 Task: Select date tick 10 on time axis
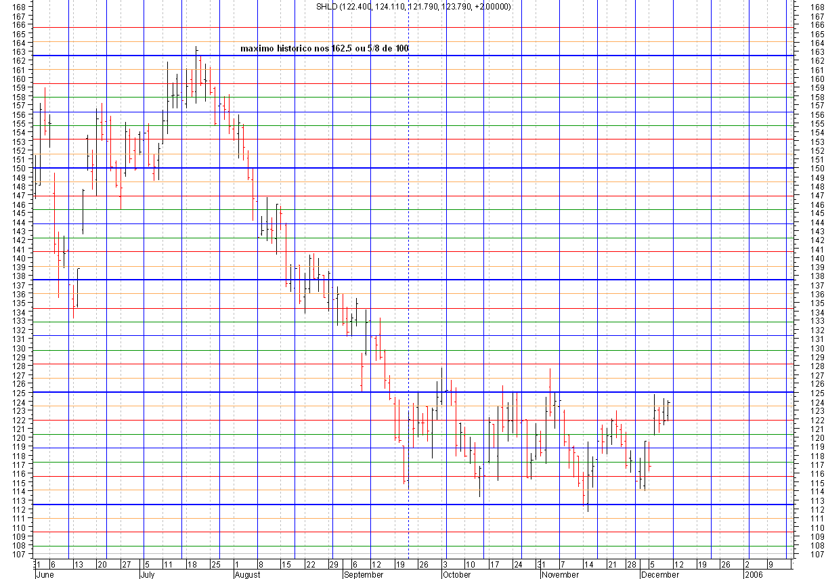click(471, 564)
